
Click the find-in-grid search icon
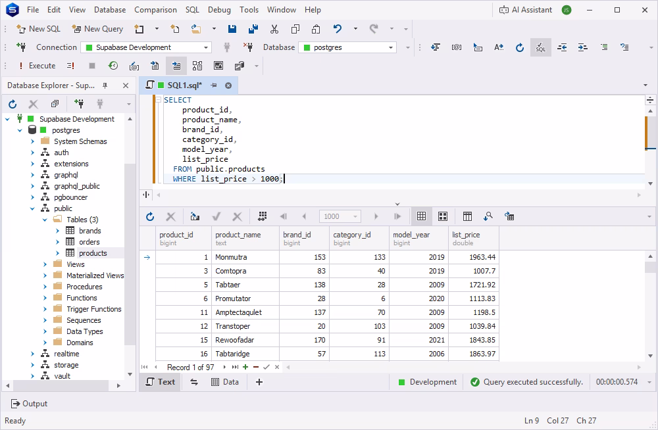tap(488, 216)
